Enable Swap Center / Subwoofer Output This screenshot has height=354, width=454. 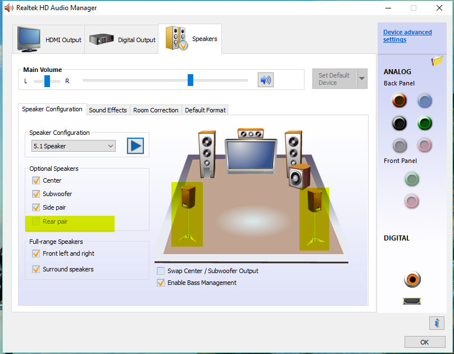pos(161,271)
